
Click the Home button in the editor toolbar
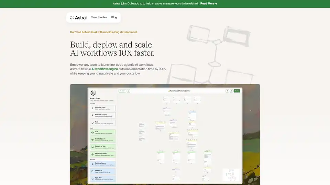point(122,91)
